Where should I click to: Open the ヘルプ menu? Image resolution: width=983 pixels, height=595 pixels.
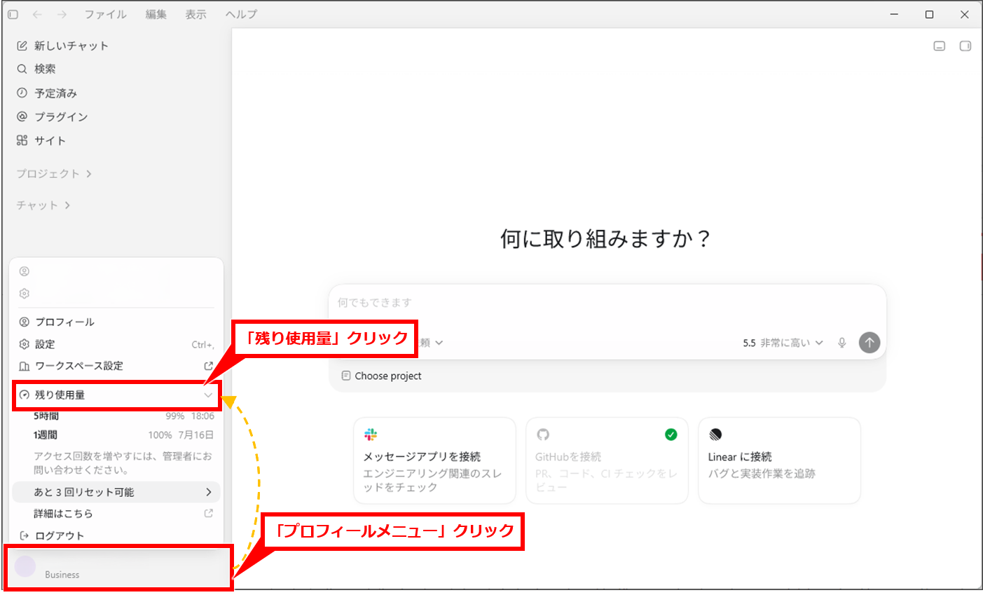tap(241, 14)
